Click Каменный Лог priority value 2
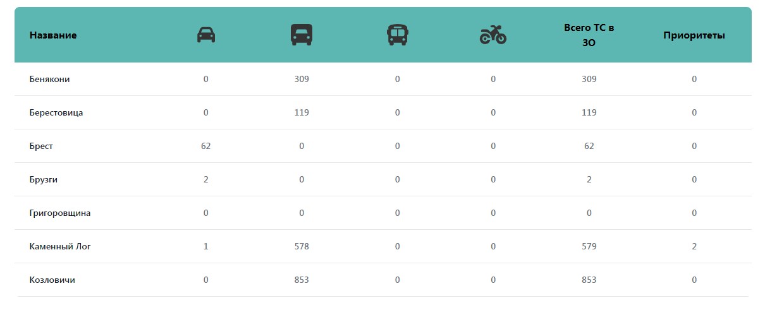The width and height of the screenshot is (765, 310). (694, 247)
